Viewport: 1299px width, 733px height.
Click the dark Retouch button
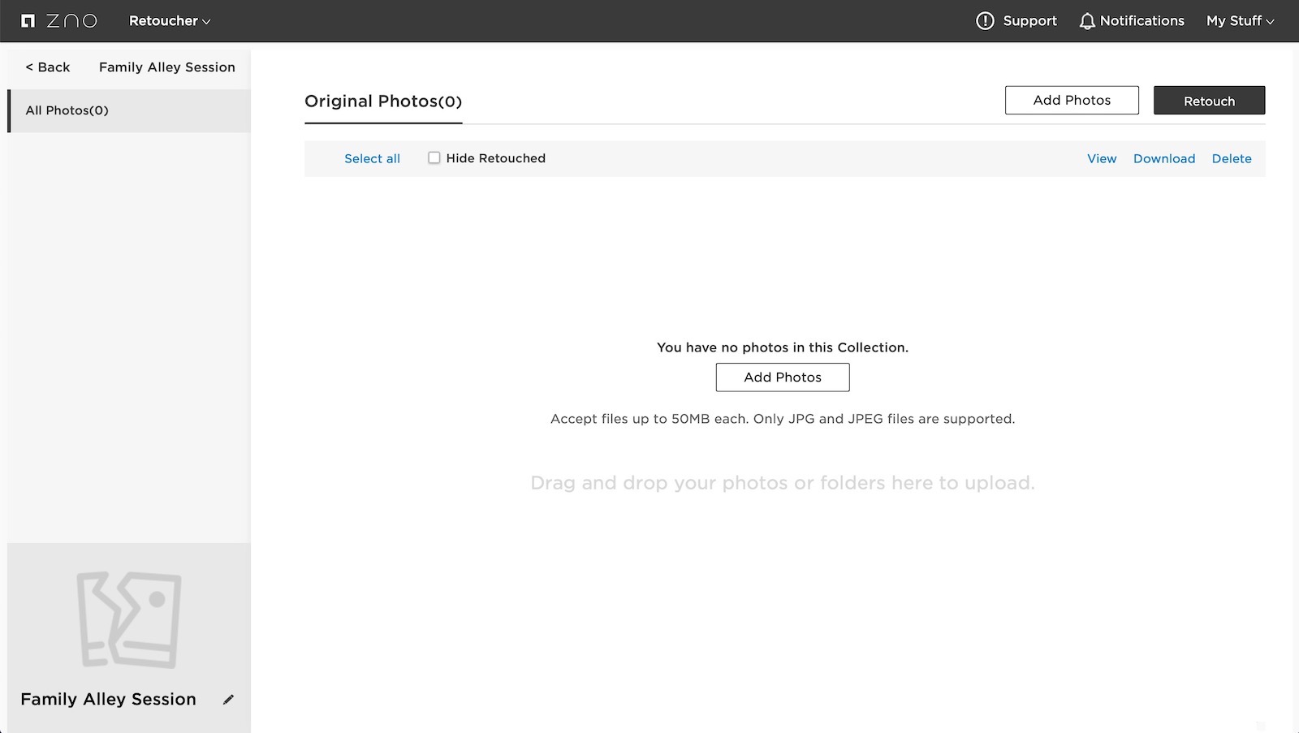(1209, 101)
